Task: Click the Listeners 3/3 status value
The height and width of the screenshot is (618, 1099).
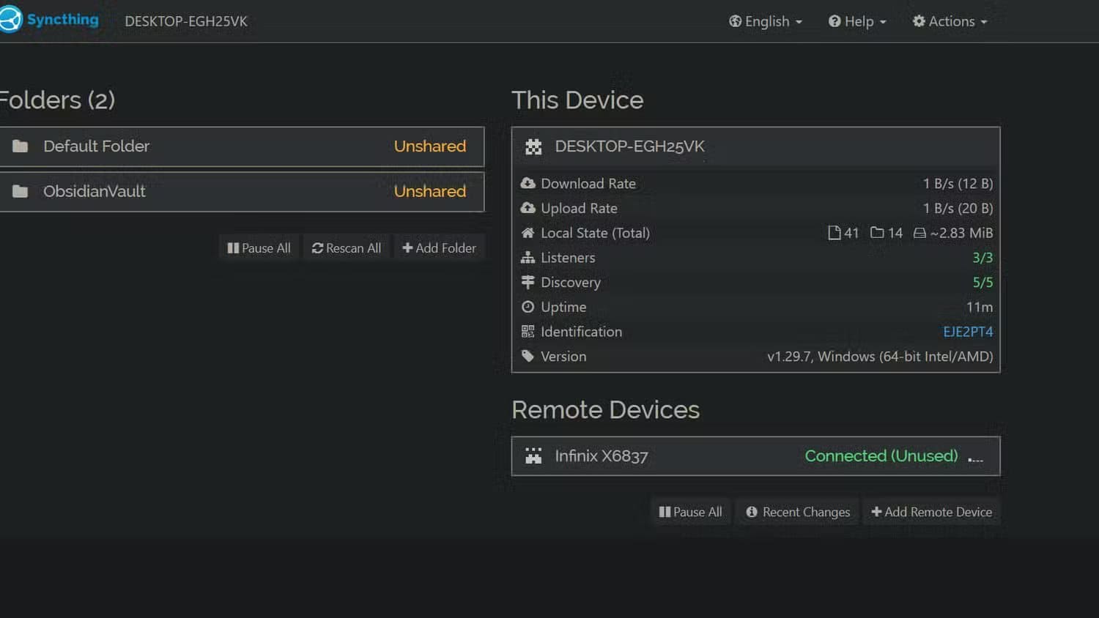Action: pos(983,258)
